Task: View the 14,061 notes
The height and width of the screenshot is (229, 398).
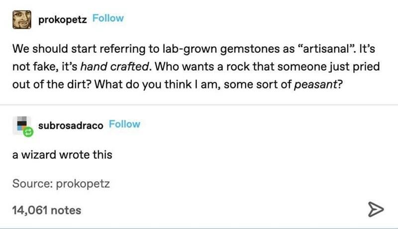Action: [46, 210]
